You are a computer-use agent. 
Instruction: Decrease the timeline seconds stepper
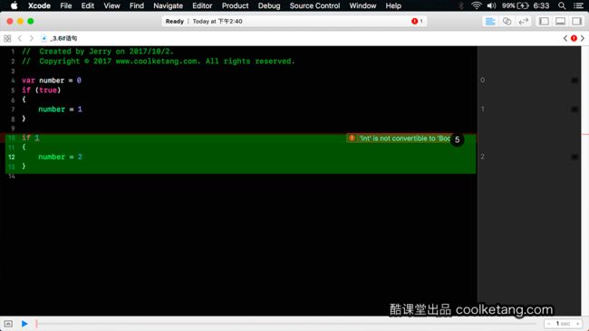pos(549,324)
